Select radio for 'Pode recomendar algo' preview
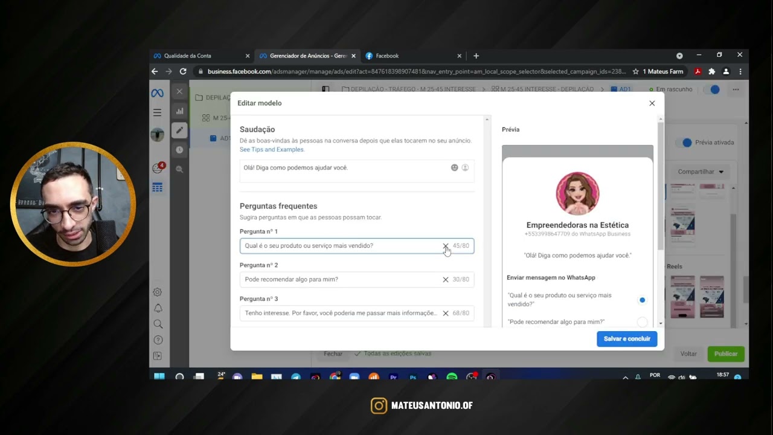Screen dimensions: 773x435 [642, 322]
